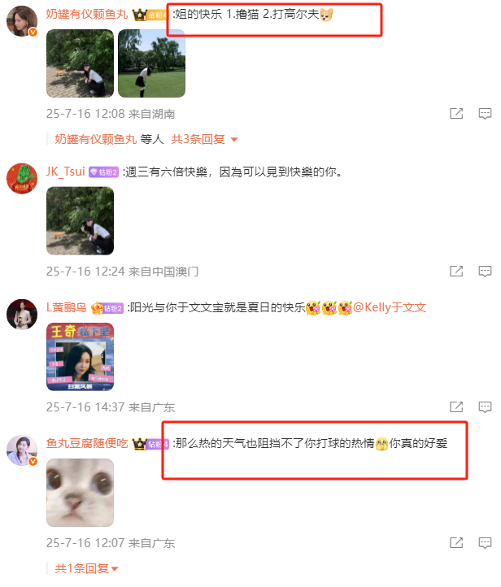The height and width of the screenshot is (587, 501).
Task: View the golf course photo thumbnail
Action: pyautogui.click(x=151, y=63)
